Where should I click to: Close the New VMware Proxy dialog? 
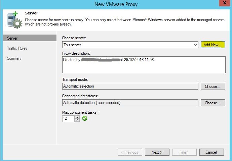tap(225, 3)
